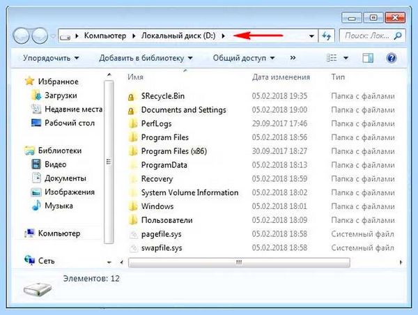Show more toolbar commands chevron
The image size is (418, 315).
(293, 58)
